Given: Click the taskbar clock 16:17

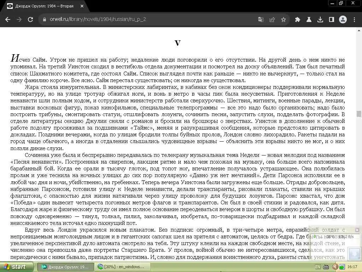Looking at the screenshot, I should 352,267.
